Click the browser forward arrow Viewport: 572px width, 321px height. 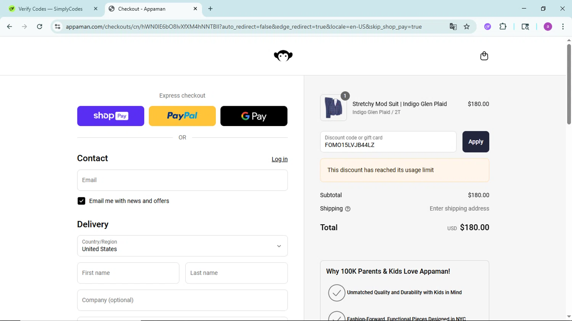pos(24,27)
